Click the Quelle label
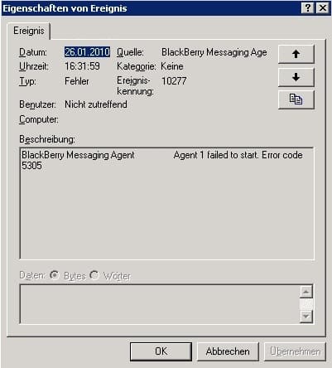 [x=130, y=52]
